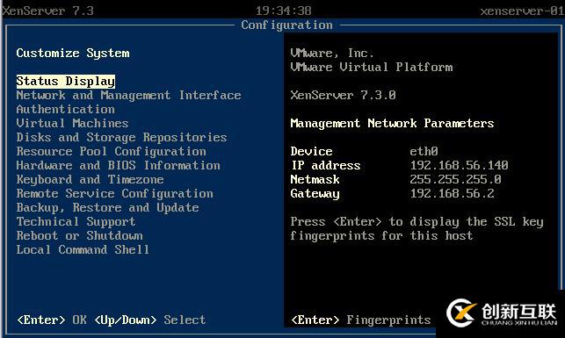Screen dimensions: 565x338
Task: Click the Enter Fingerprints hint
Action: [360, 320]
